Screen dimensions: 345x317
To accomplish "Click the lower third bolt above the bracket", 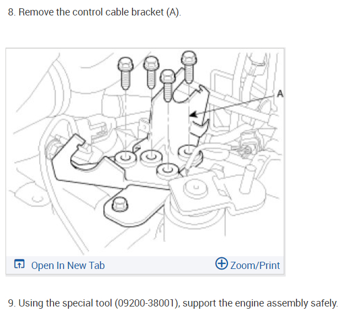I will (x=168, y=86).
